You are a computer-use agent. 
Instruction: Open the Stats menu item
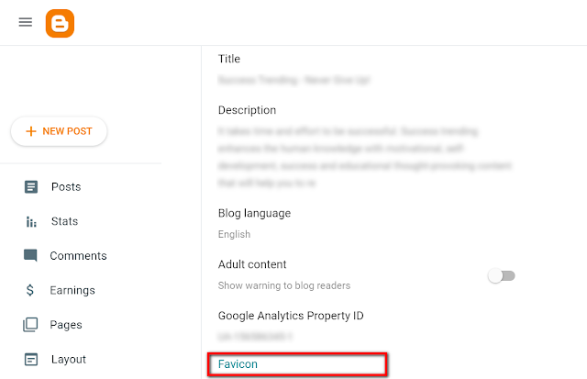[x=64, y=221]
